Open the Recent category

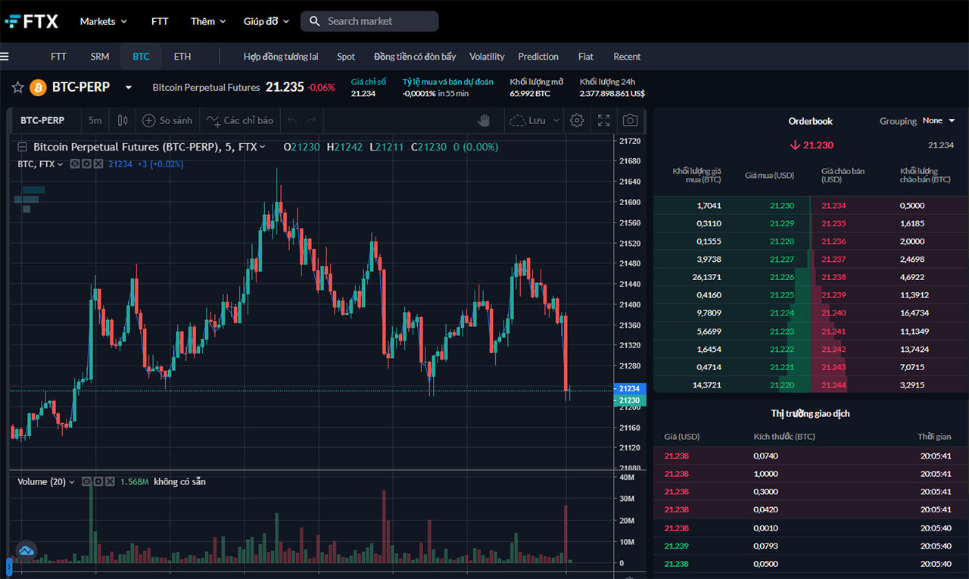[x=627, y=57]
